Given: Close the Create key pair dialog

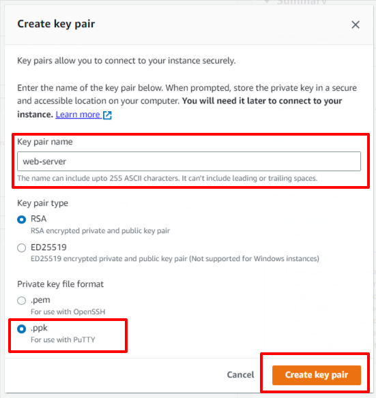Looking at the screenshot, I should (355, 25).
